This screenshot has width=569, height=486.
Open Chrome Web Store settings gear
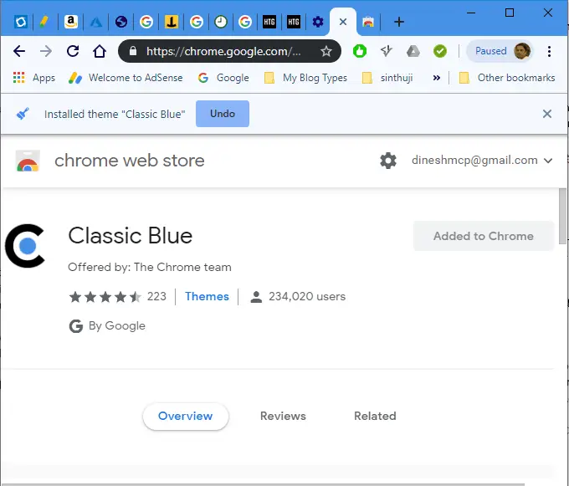pyautogui.click(x=388, y=161)
